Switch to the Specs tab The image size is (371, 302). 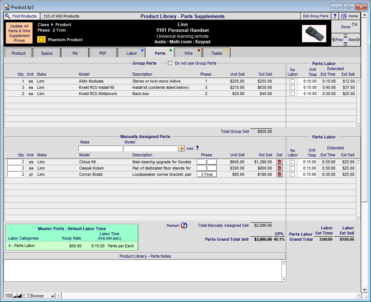tap(47, 53)
